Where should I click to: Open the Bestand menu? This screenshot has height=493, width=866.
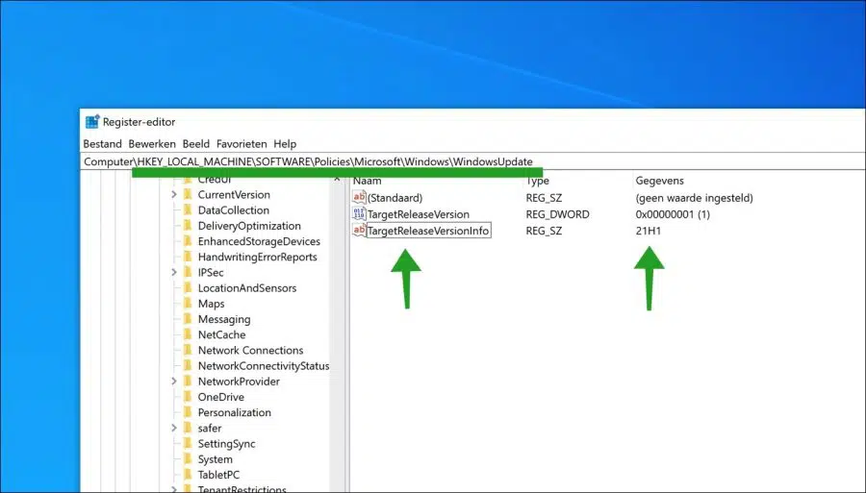102,144
